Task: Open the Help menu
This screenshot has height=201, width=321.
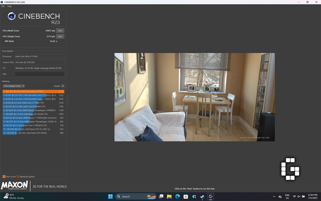Action: tap(10, 6)
